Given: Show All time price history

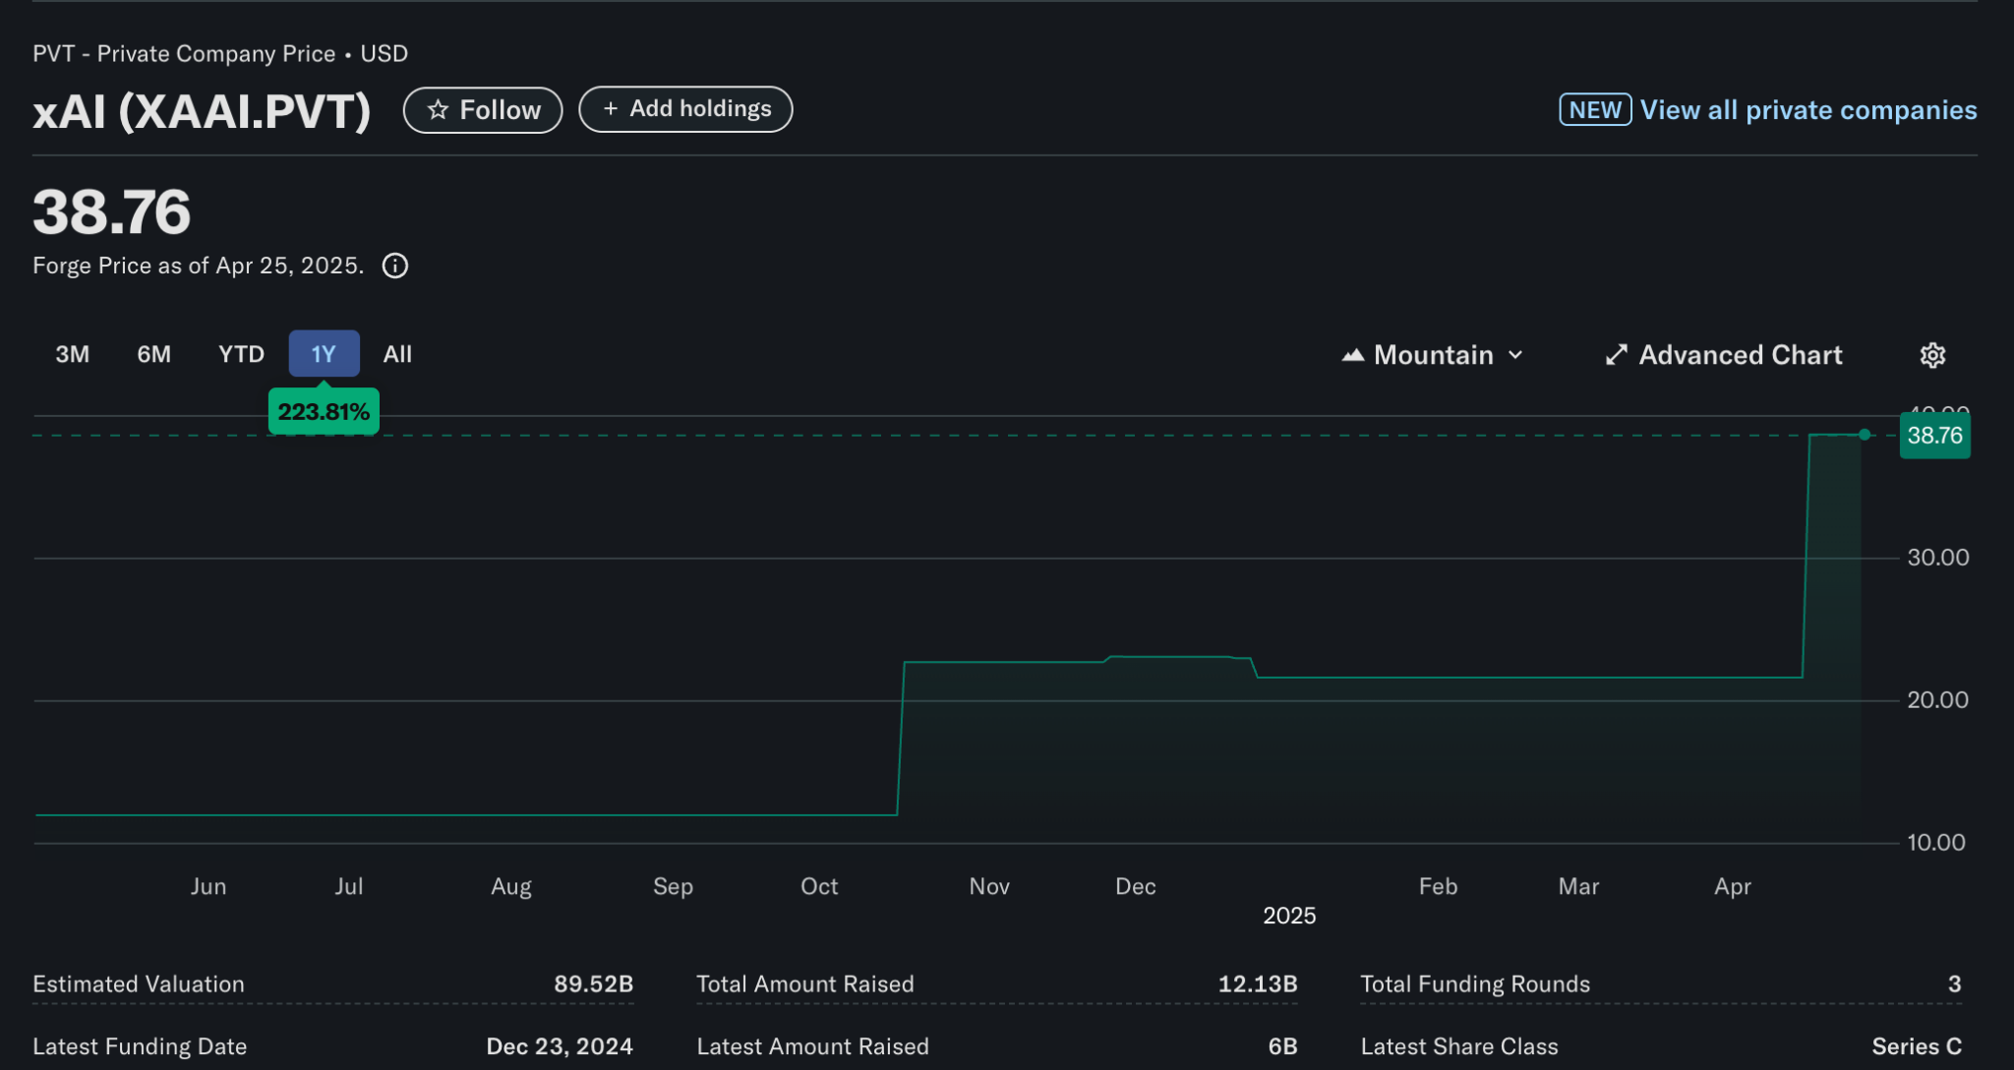Looking at the screenshot, I should pyautogui.click(x=397, y=354).
